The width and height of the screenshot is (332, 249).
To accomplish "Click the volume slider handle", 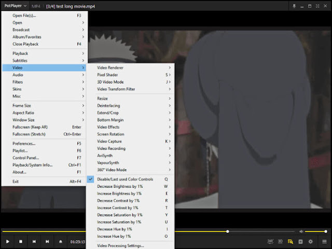I will pyautogui.click(x=326, y=231).
